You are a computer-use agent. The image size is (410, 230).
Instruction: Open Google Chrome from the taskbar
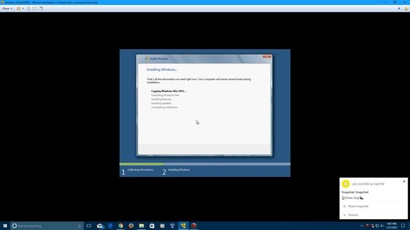tap(120, 226)
